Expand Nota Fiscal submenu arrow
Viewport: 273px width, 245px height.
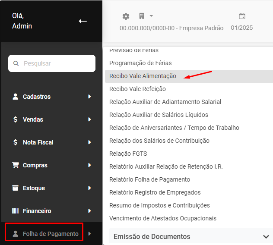point(89,142)
